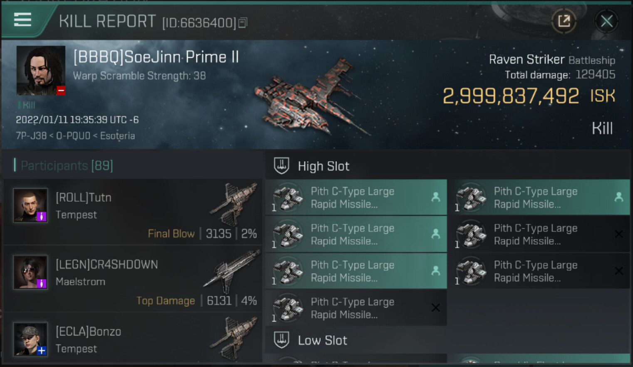The height and width of the screenshot is (367, 633).
Task: Open CR4SHDOWN's character portrait
Action: 30,272
